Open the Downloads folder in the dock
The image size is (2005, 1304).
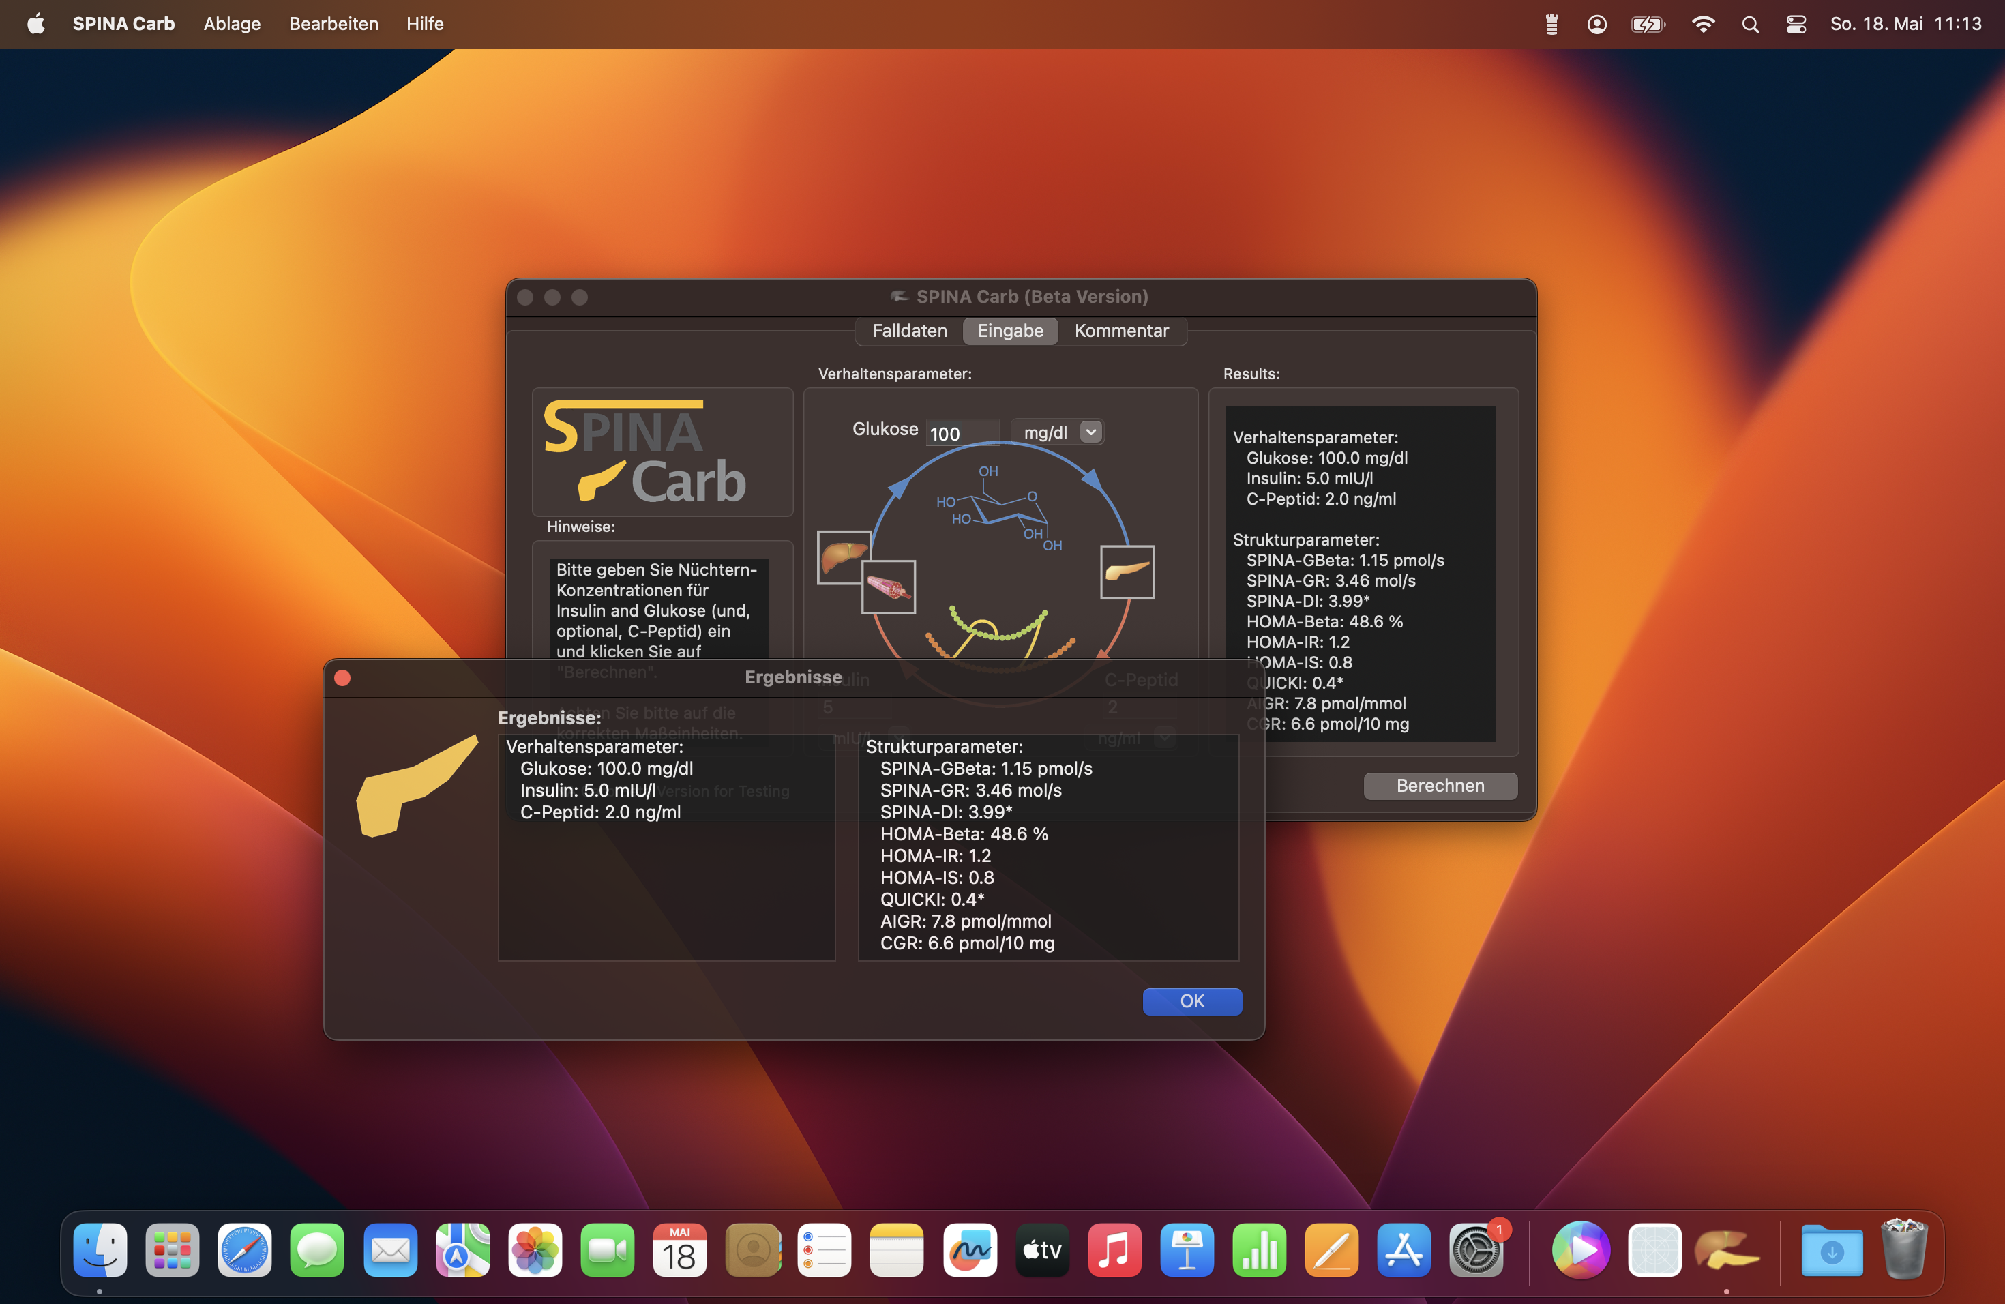pyautogui.click(x=1832, y=1250)
